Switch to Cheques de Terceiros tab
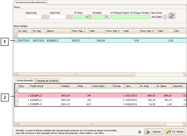The image size is (187, 136). pyautogui.click(x=48, y=80)
